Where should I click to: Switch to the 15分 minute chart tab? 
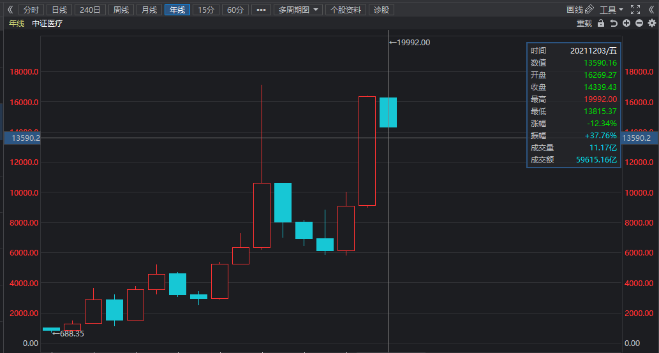[x=206, y=10]
